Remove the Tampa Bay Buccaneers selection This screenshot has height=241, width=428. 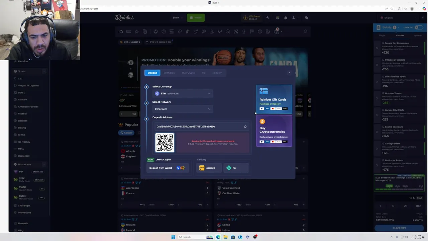(377, 48)
